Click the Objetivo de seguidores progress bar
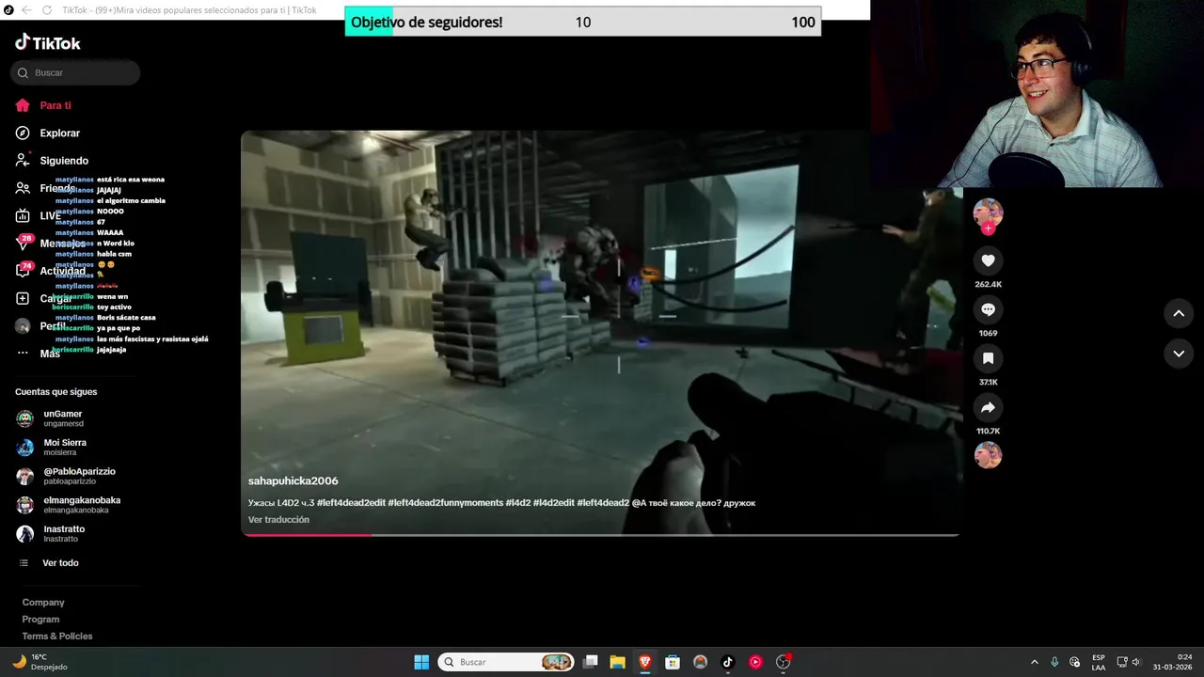Viewport: 1204px width, 677px height. (x=583, y=22)
